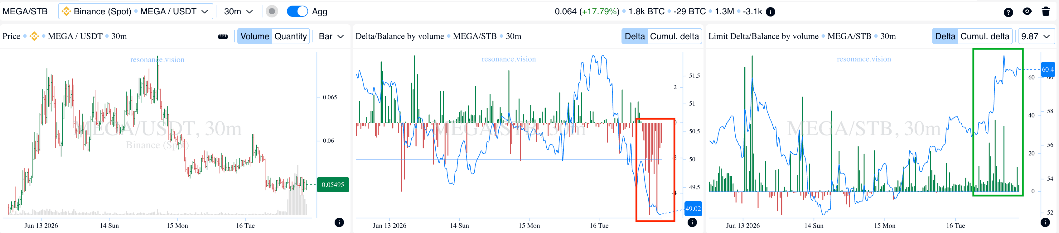The image size is (1059, 233).
Task: Click the Binance logo in Price panel title
Action: click(x=34, y=36)
